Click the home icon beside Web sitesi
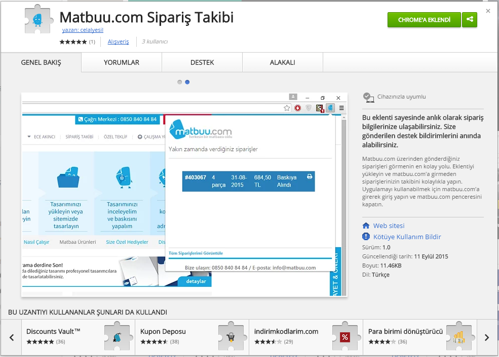The image size is (499, 357). pos(366,226)
